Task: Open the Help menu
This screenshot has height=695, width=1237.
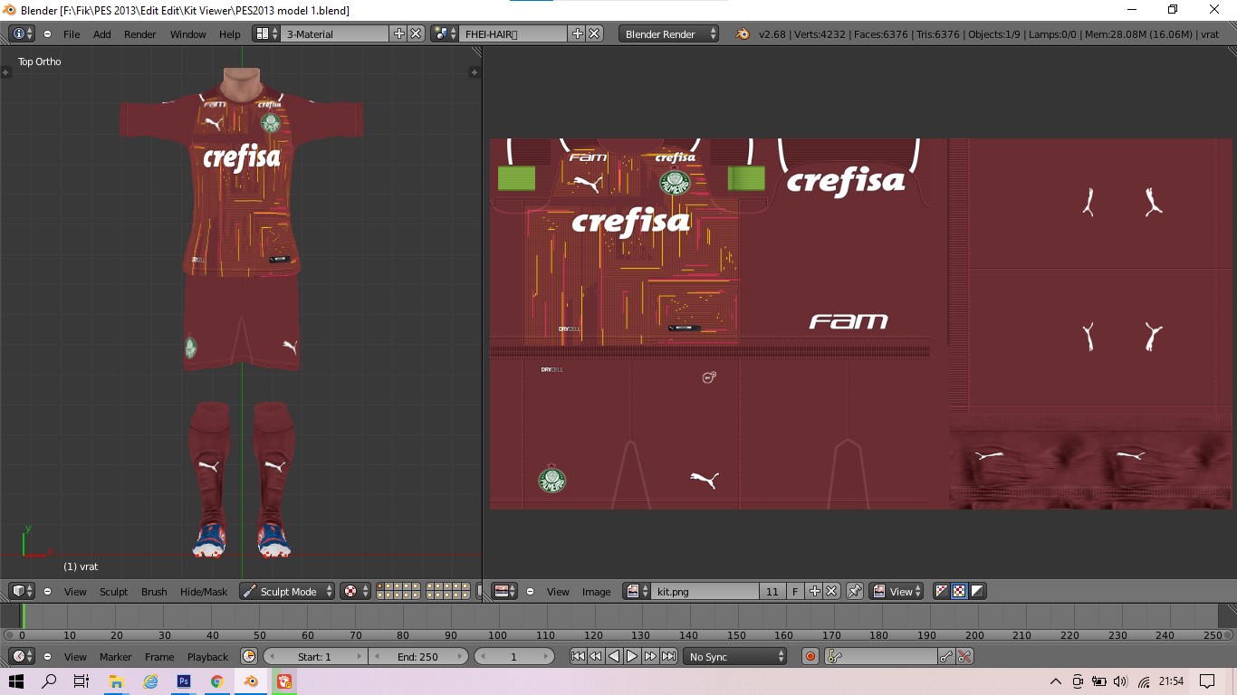Action: click(230, 33)
